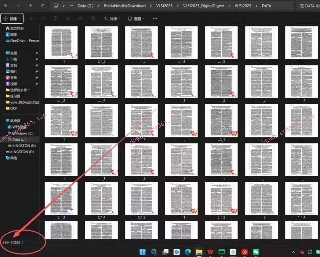The image size is (320, 257).
Task: Click VLSI2025_DigitalDigest in the breadcrumb
Action: pos(203,6)
